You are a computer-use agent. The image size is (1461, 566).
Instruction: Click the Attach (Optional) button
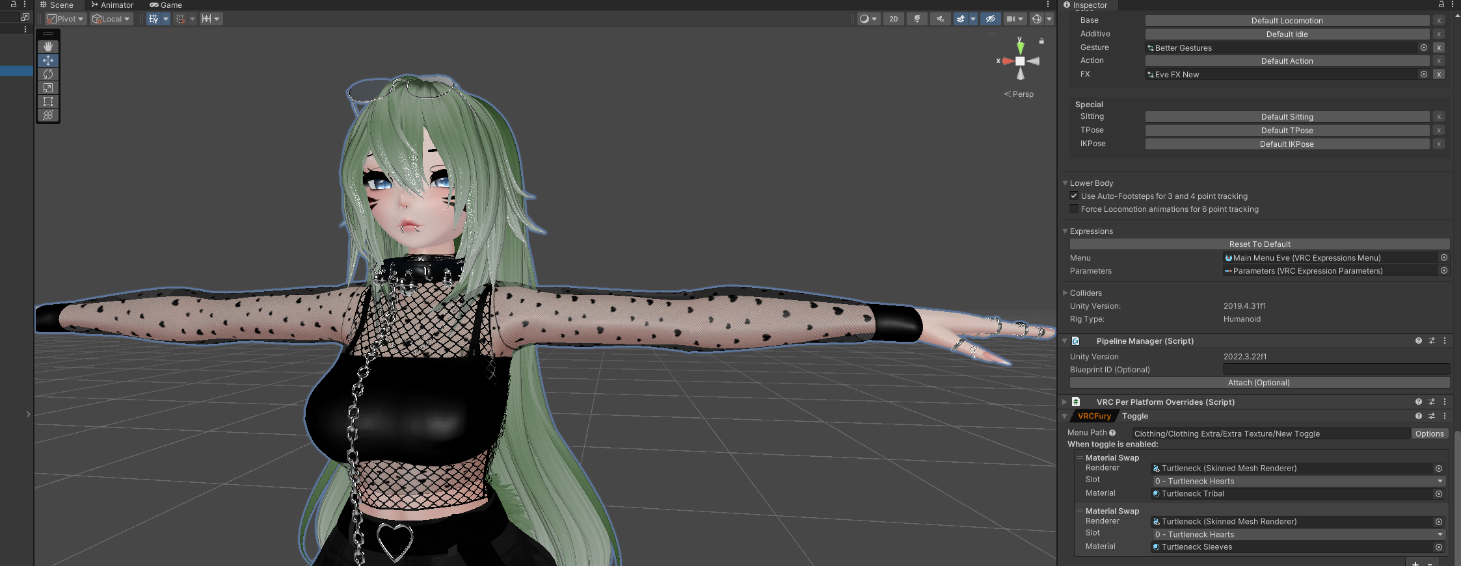click(x=1259, y=383)
